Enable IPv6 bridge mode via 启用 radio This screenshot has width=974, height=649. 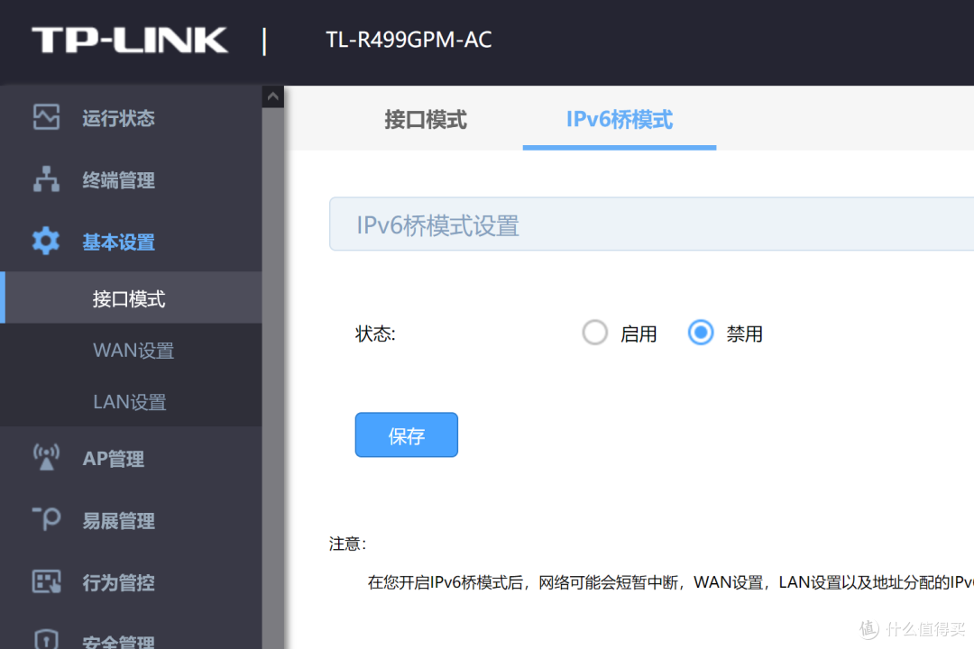click(x=594, y=333)
